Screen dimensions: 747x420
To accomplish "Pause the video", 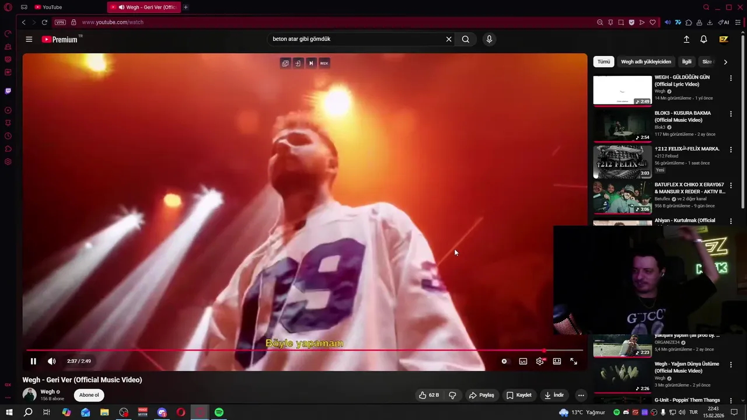I will (33, 361).
